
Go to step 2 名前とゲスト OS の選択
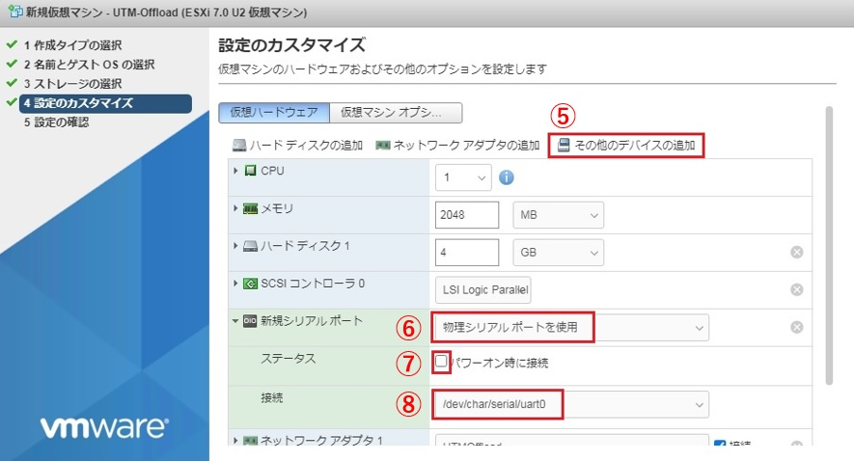coord(89,65)
